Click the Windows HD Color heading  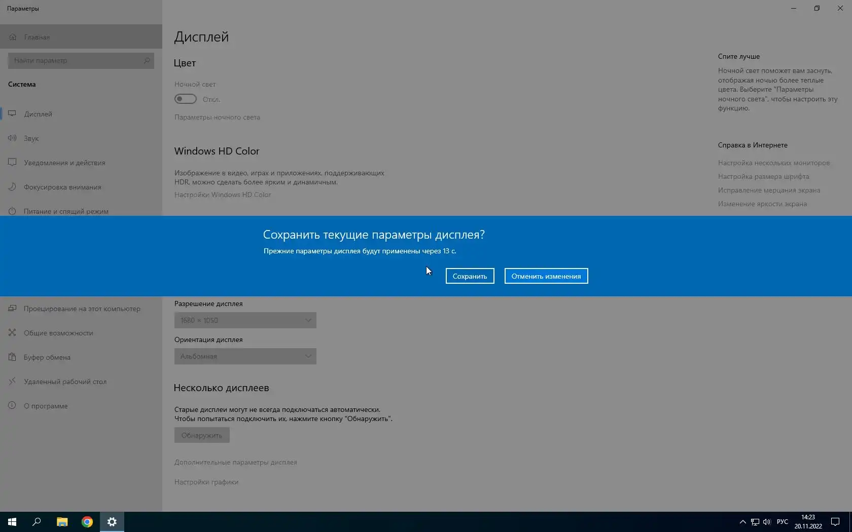click(x=217, y=151)
